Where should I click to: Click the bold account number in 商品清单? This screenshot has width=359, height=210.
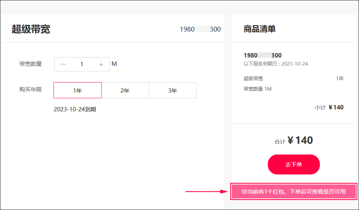[263, 55]
